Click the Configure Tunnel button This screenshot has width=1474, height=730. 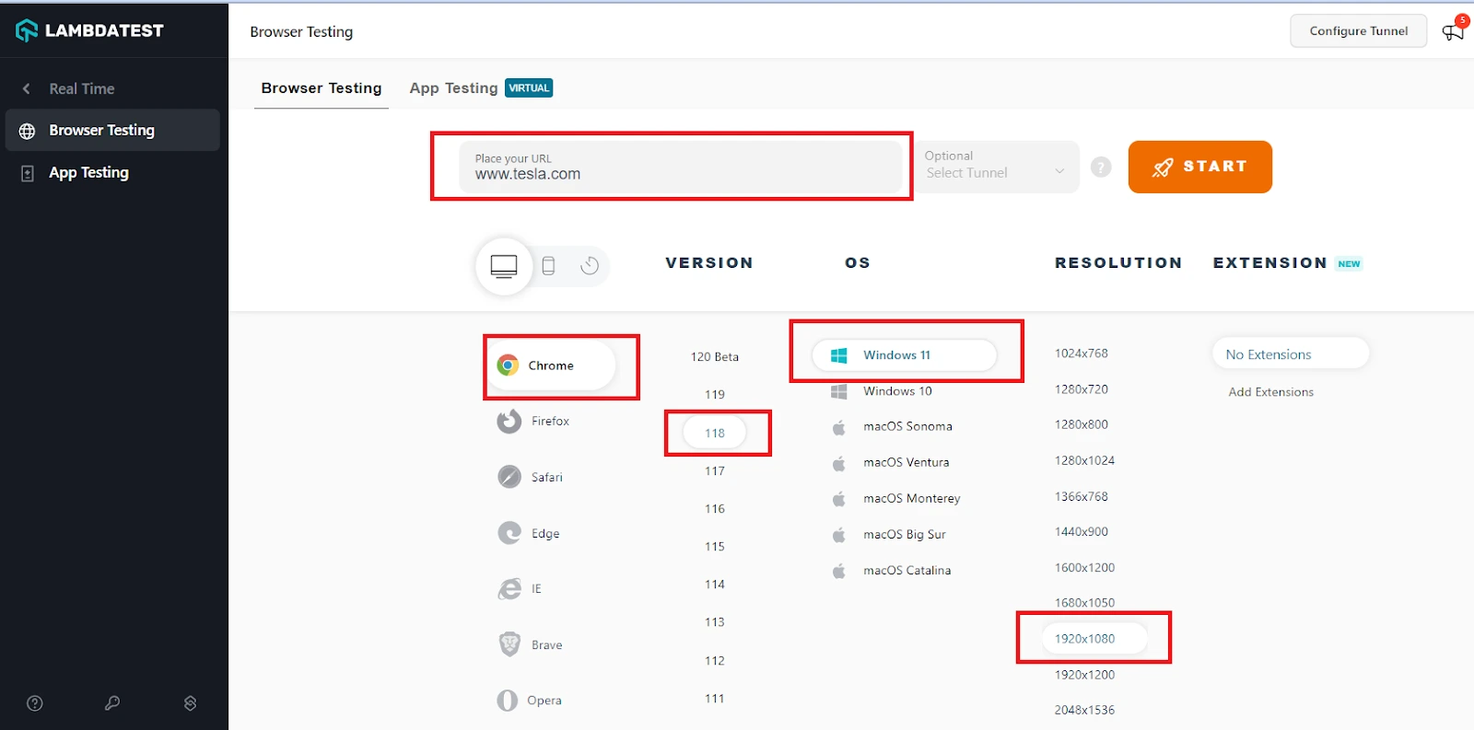coord(1359,30)
